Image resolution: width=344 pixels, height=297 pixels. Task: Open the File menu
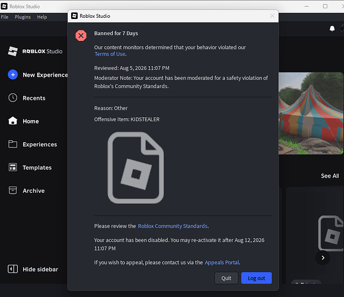[x=5, y=17]
